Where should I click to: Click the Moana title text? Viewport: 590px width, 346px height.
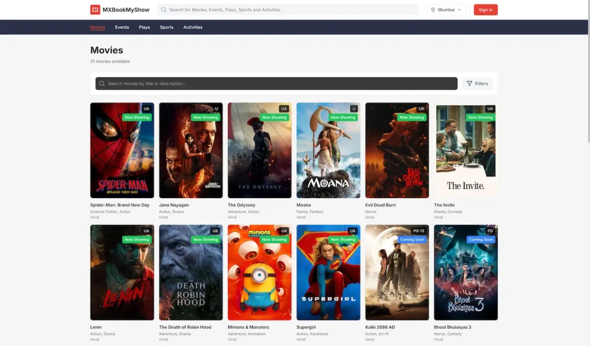[x=303, y=205]
